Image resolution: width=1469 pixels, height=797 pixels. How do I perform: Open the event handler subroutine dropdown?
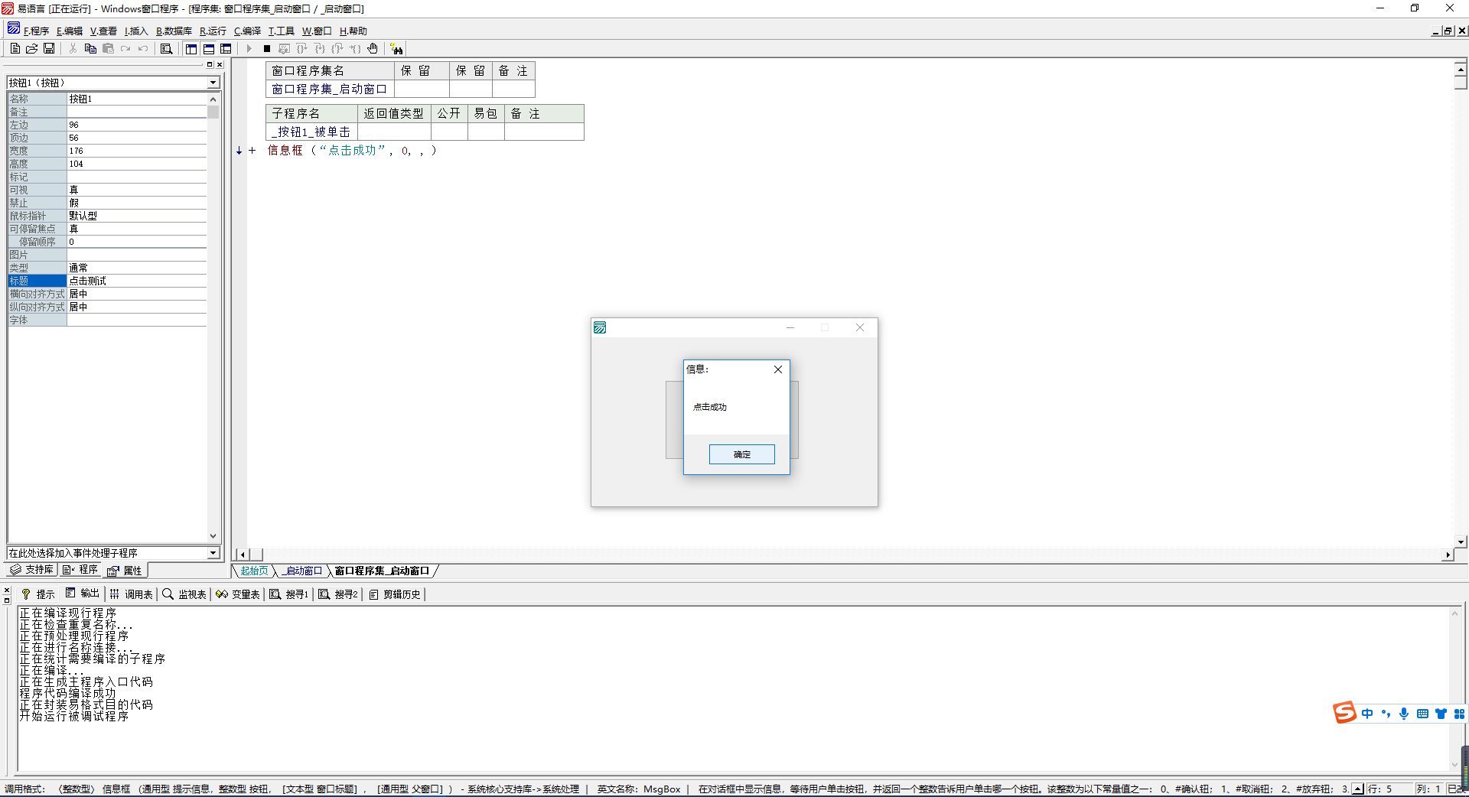point(213,553)
